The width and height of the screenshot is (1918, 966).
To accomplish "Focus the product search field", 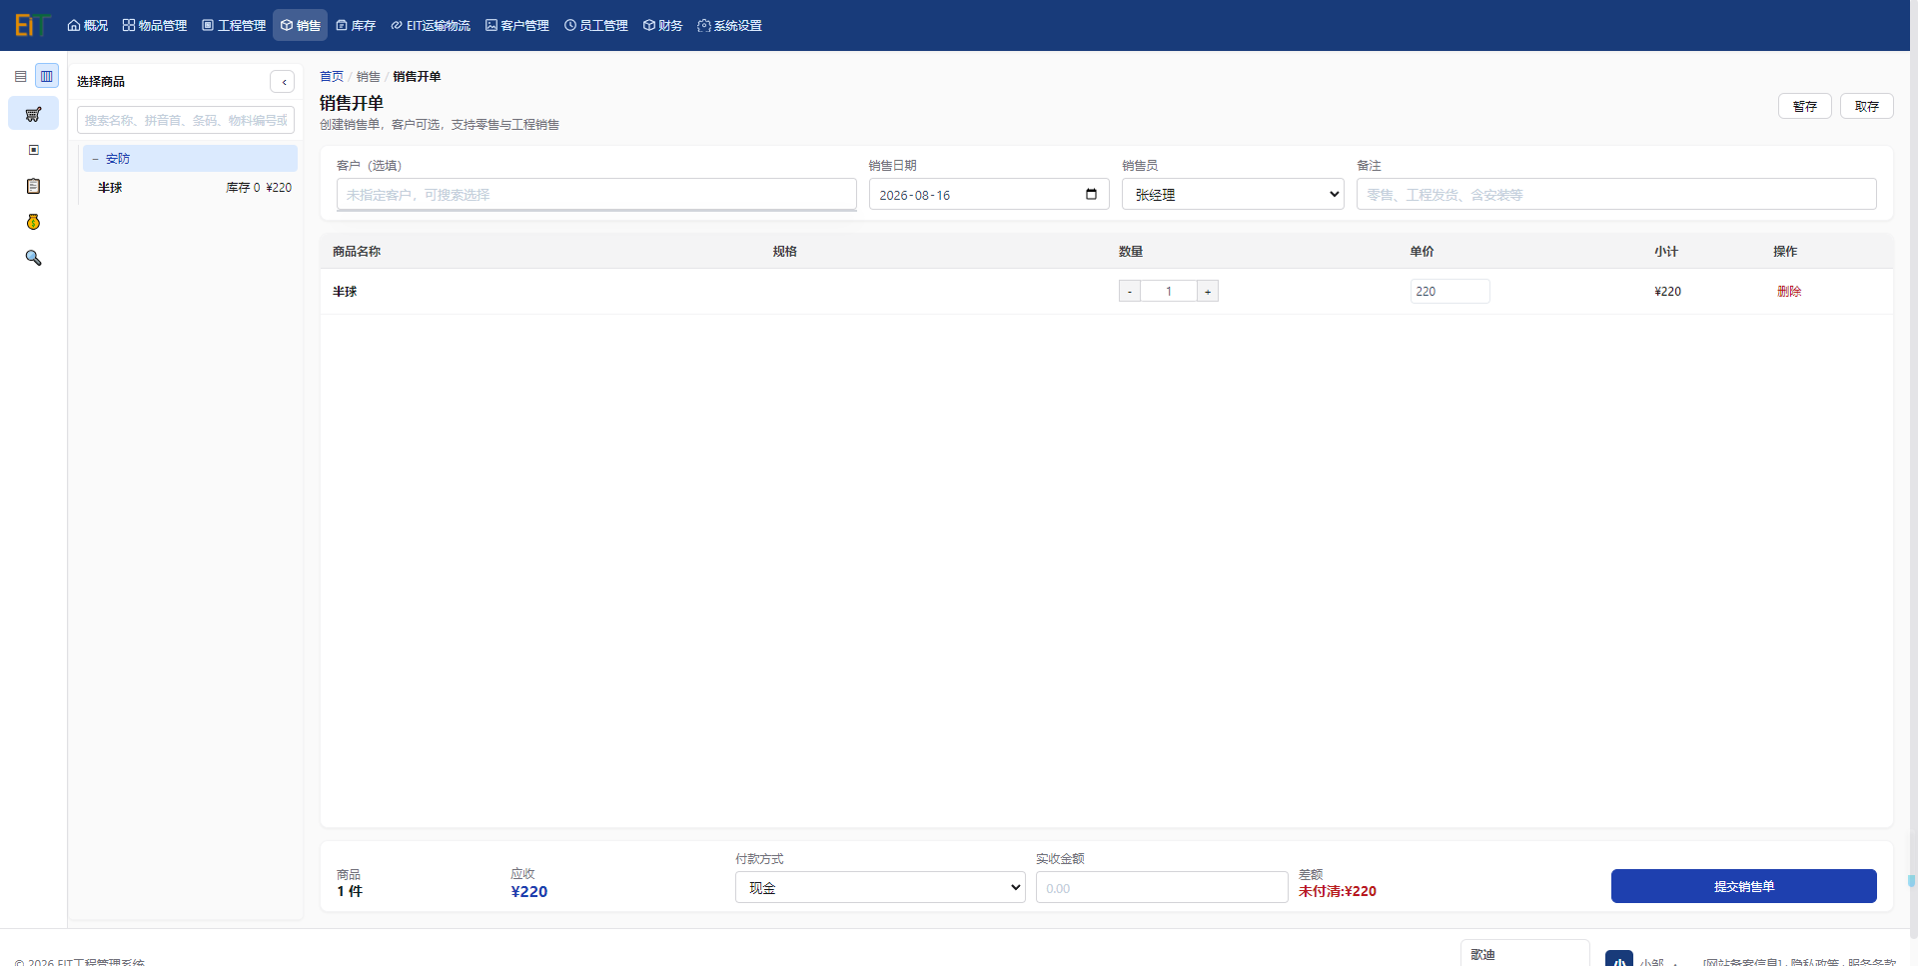I will 186,120.
